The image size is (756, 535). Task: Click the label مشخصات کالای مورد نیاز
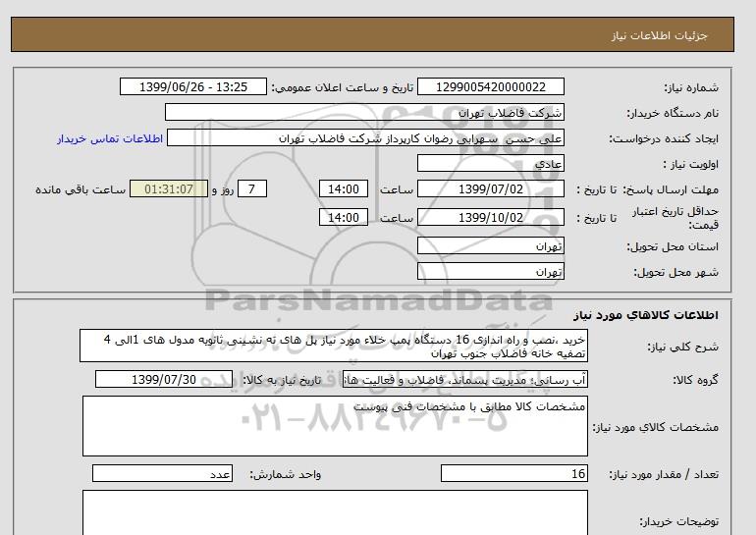pyautogui.click(x=655, y=428)
